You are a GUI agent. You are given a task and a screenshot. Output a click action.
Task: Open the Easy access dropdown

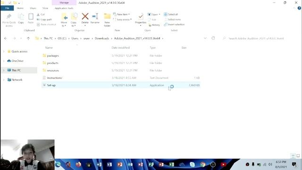(122, 19)
